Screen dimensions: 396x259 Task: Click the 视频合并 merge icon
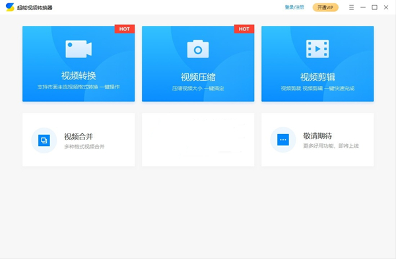click(44, 140)
